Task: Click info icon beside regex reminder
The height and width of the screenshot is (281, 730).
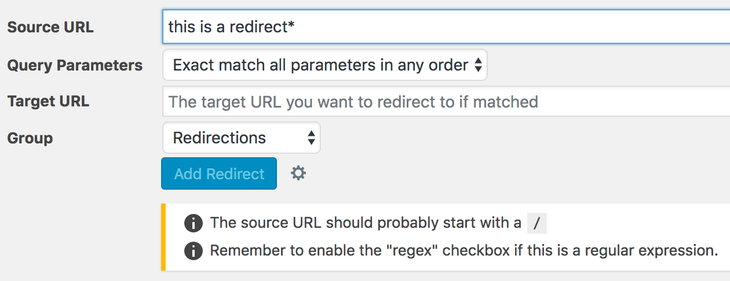Action: pyautogui.click(x=193, y=251)
